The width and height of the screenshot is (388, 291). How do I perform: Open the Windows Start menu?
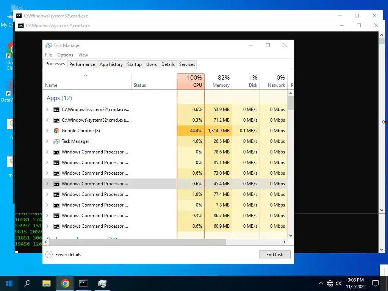coord(9,283)
